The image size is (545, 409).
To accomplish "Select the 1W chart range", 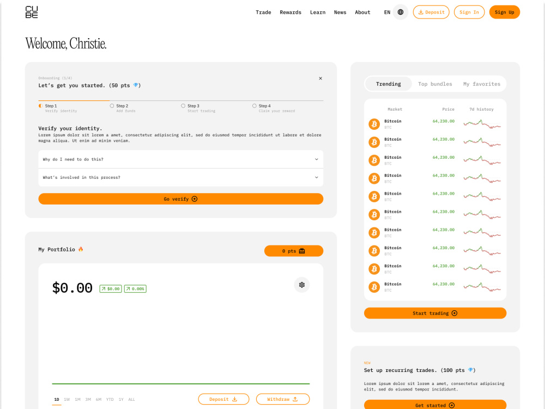I will [x=66, y=400].
